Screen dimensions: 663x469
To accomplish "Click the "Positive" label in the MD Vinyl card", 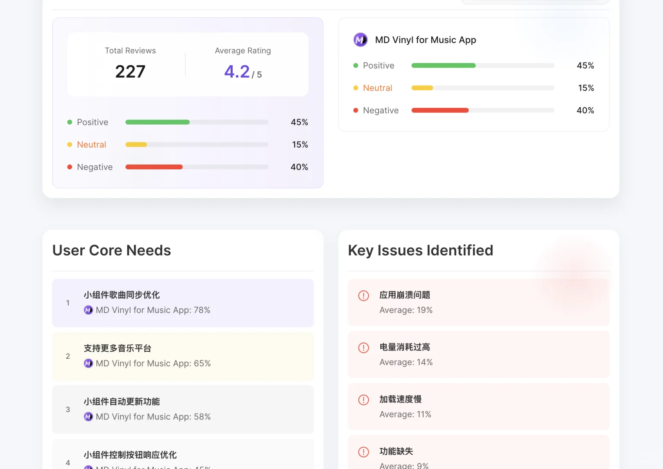I will tap(379, 66).
